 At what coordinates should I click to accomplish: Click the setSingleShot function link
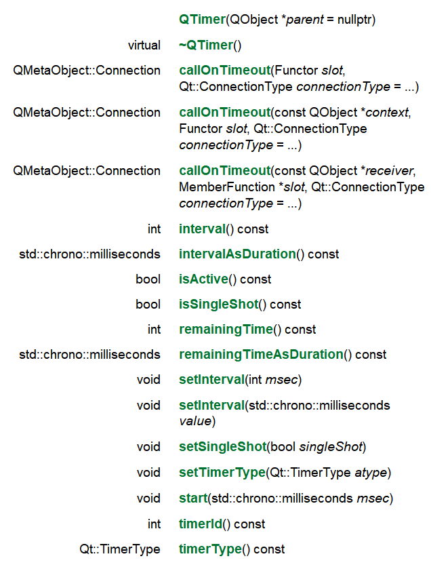pos(222,448)
